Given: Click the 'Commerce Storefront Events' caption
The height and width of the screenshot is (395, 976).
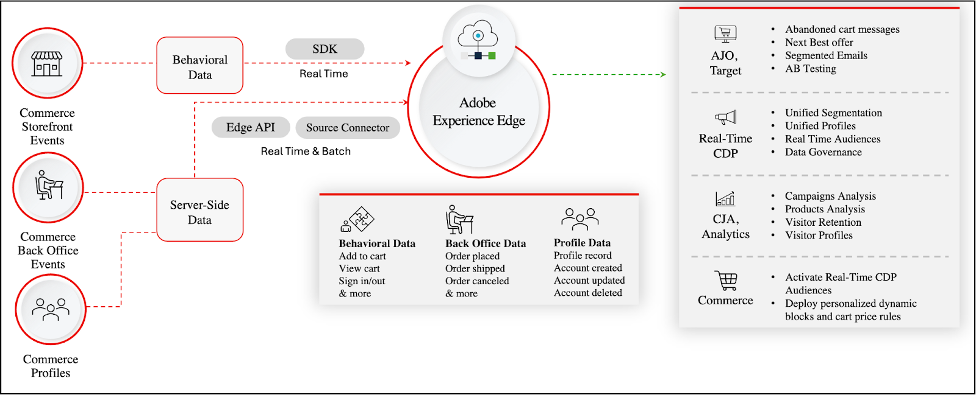Looking at the screenshot, I should pos(47,127).
